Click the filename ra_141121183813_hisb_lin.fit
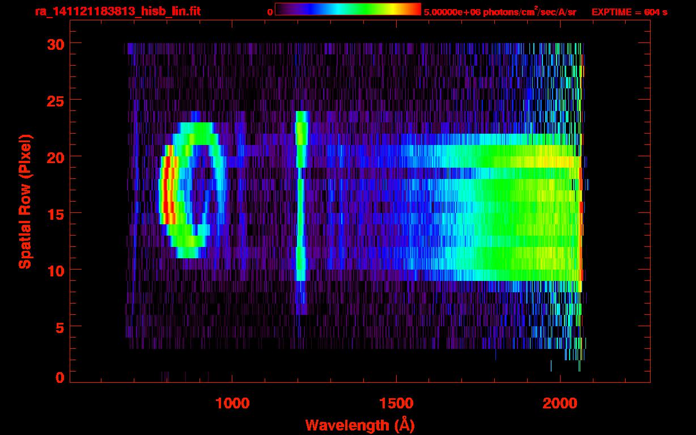The height and width of the screenshot is (435, 696). click(x=117, y=11)
